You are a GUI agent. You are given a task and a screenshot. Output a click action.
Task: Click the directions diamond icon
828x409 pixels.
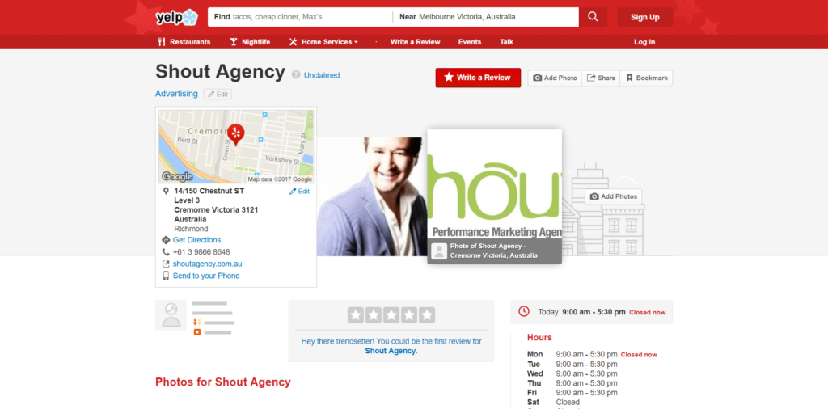point(166,240)
